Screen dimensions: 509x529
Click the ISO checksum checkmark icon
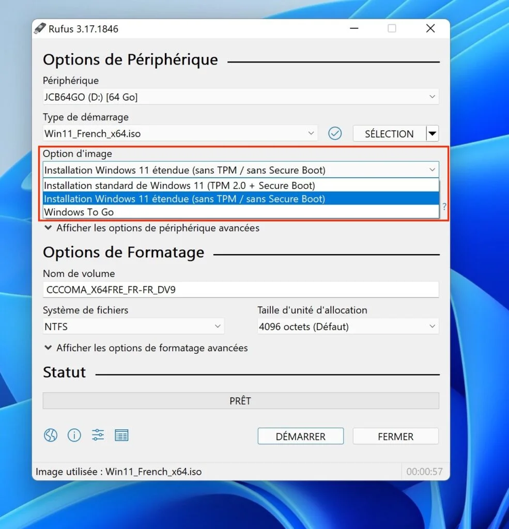335,133
